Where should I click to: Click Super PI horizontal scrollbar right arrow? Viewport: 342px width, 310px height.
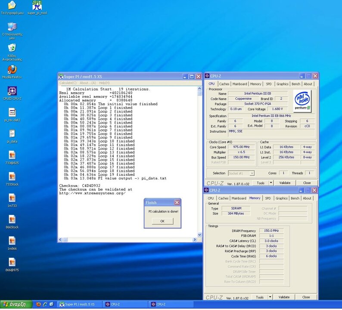click(x=195, y=239)
